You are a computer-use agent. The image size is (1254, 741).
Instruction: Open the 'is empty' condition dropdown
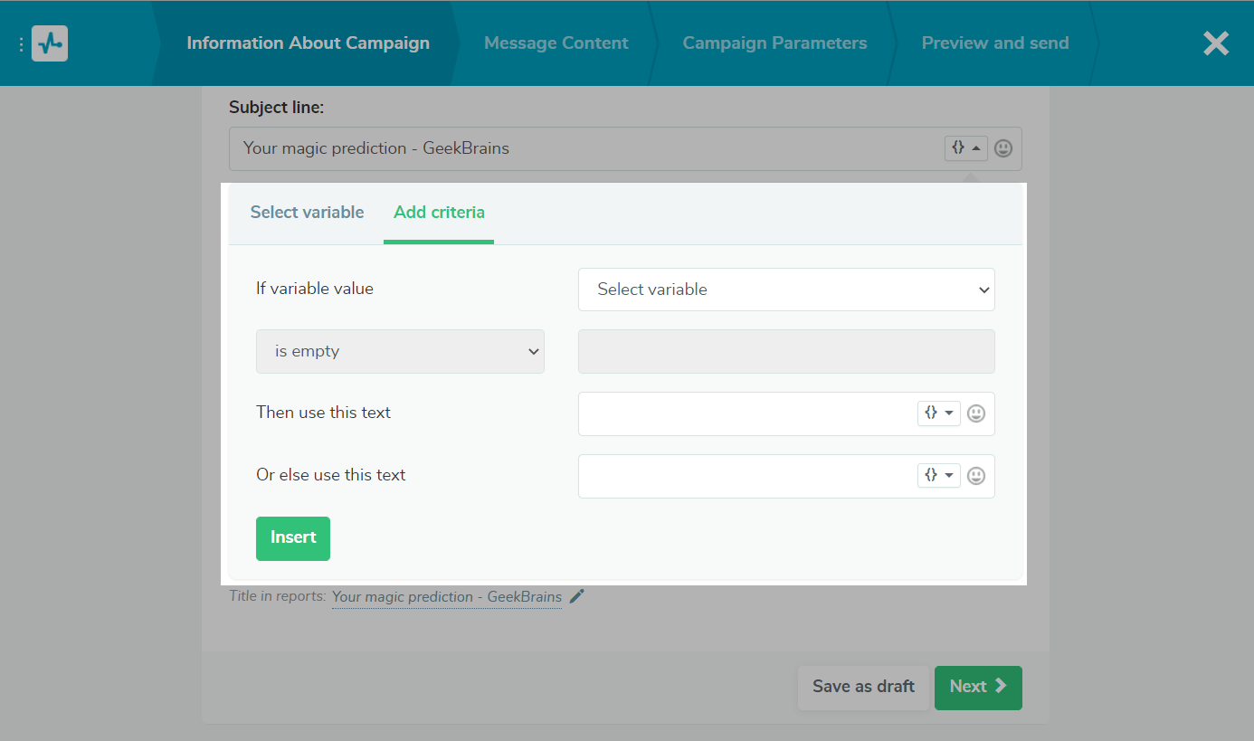click(x=400, y=351)
